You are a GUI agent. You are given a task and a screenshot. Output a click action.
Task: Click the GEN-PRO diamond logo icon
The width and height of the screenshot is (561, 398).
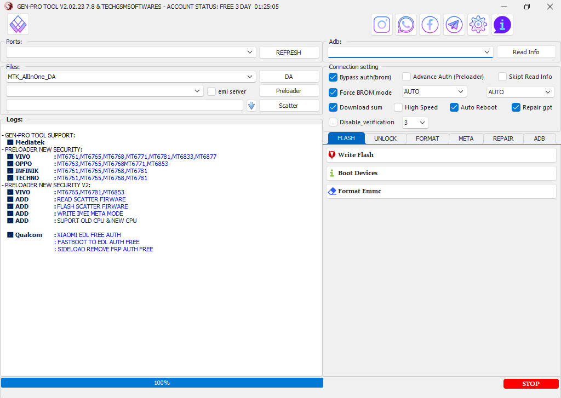pyautogui.click(x=18, y=25)
